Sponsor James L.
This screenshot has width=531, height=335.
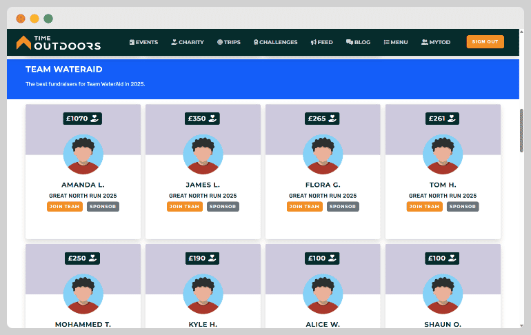click(223, 206)
